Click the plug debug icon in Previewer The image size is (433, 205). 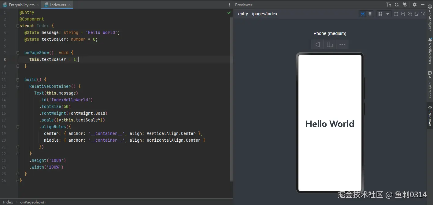(405, 5)
